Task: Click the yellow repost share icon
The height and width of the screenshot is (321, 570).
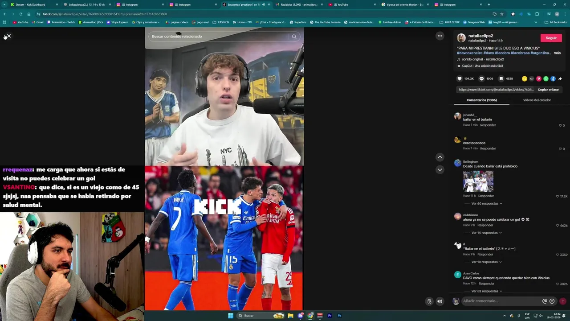Action: click(x=524, y=78)
